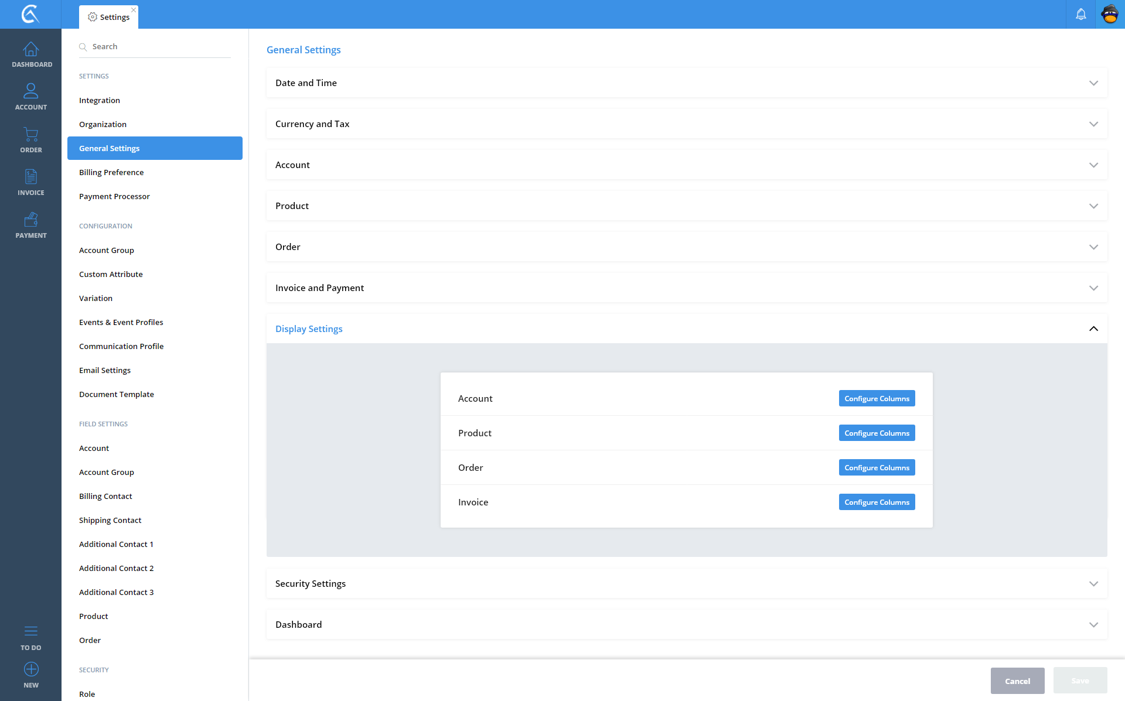Collapse the Display Settings section
The width and height of the screenshot is (1125, 701).
1093,329
